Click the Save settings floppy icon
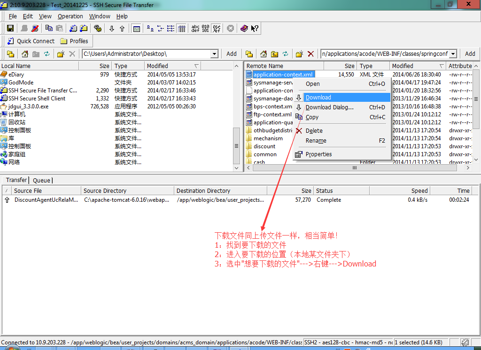This screenshot has width=481, height=350. point(10,29)
